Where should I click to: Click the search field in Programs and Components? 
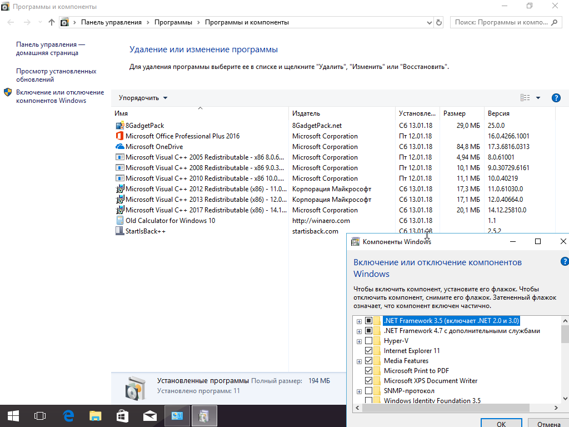pos(500,22)
